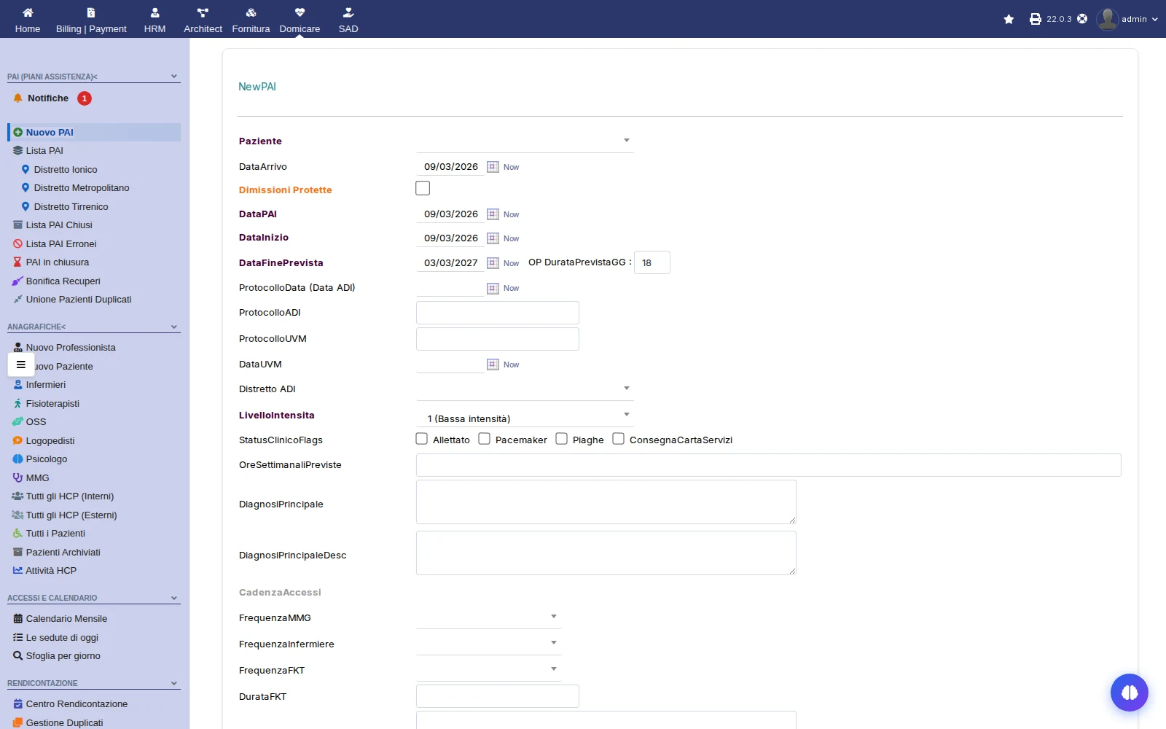Viewport: 1166px width, 729px height.
Task: Open the FrequenzaInfermiere dropdown
Action: coord(488,644)
